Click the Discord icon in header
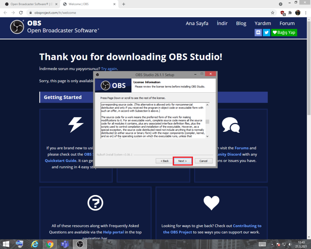The height and width of the screenshot is (249, 311). click(x=258, y=33)
